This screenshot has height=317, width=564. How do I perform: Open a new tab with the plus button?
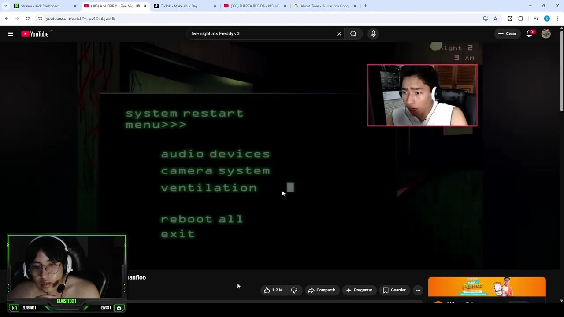click(365, 6)
